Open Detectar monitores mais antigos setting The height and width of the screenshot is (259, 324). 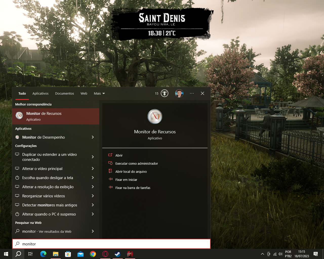[50, 205]
